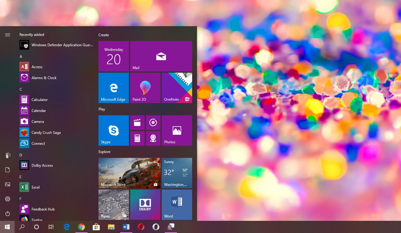Open the Groove Music disc tile

[x=153, y=123]
